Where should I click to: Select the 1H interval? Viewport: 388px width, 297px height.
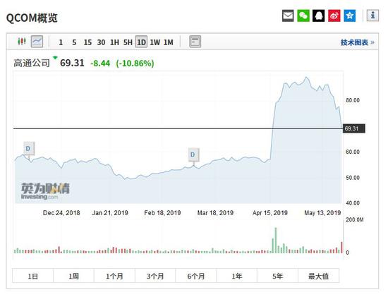(x=114, y=42)
